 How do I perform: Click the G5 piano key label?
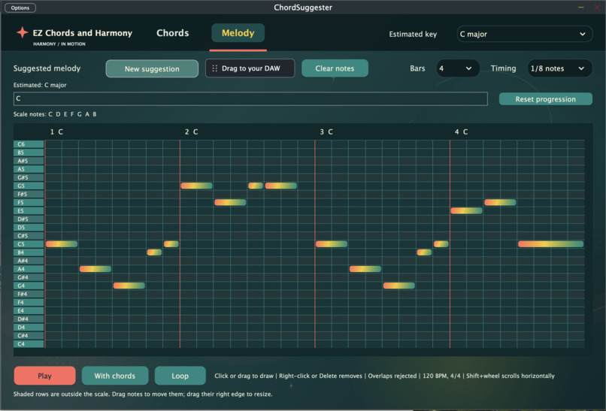pos(29,186)
